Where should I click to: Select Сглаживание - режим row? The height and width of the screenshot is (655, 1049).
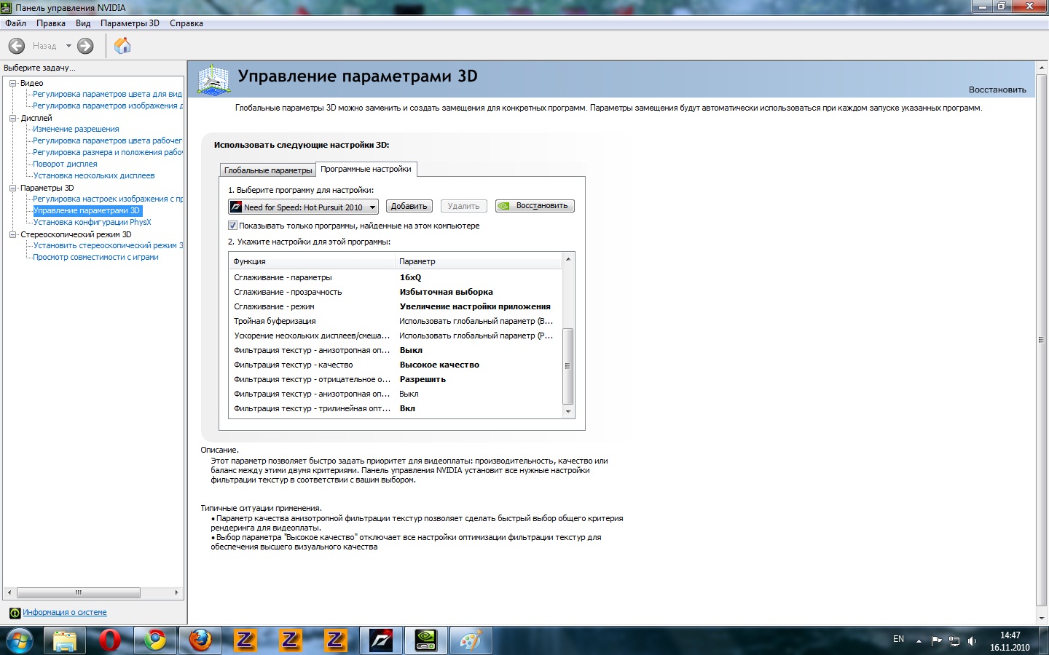pos(396,306)
